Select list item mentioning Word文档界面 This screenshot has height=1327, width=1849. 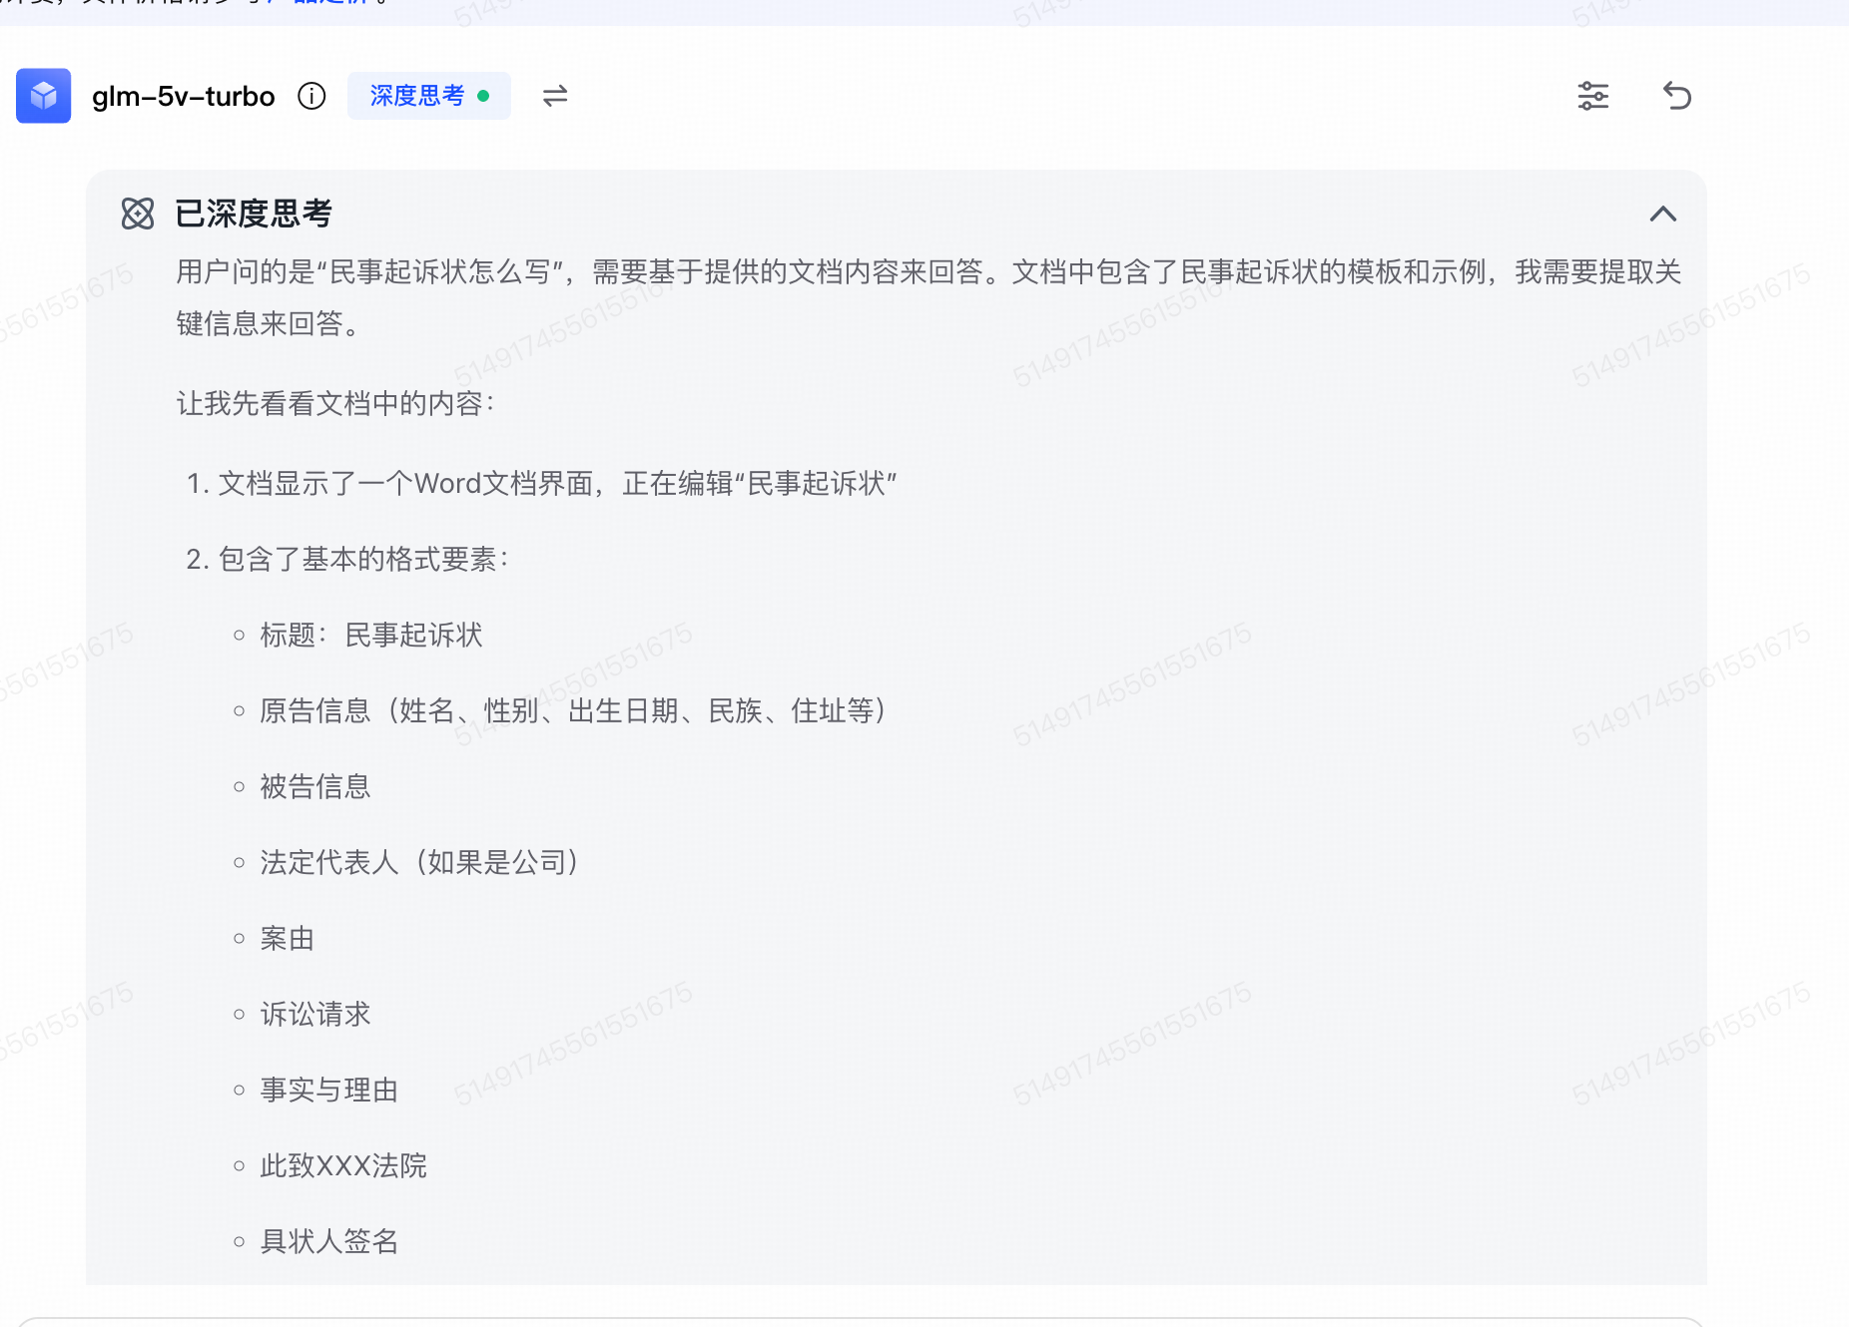(x=557, y=484)
